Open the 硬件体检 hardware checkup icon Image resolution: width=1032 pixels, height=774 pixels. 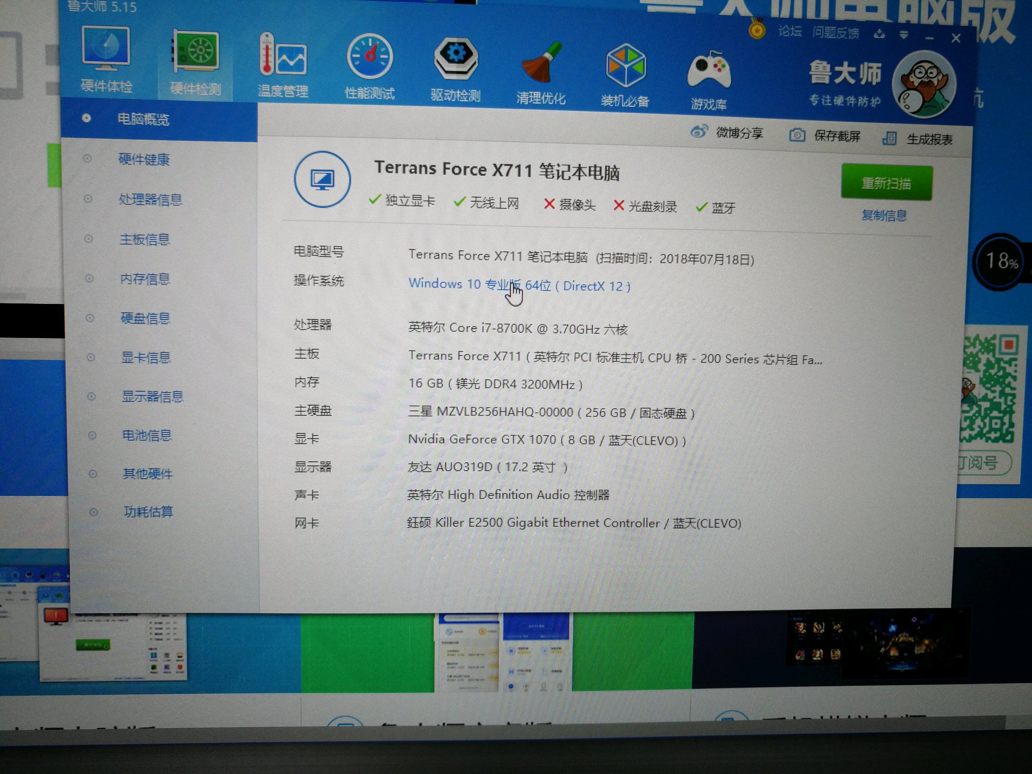click(106, 59)
